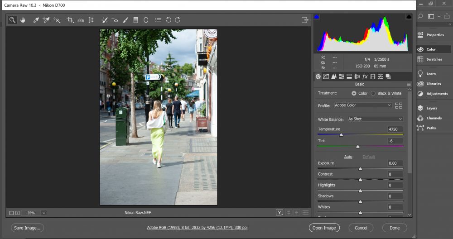Open the Adobe RGB workflow options link
The height and width of the screenshot is (239, 453).
pyautogui.click(x=197, y=228)
